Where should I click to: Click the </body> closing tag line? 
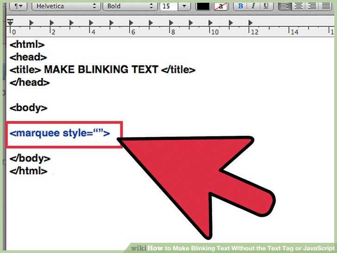30,158
